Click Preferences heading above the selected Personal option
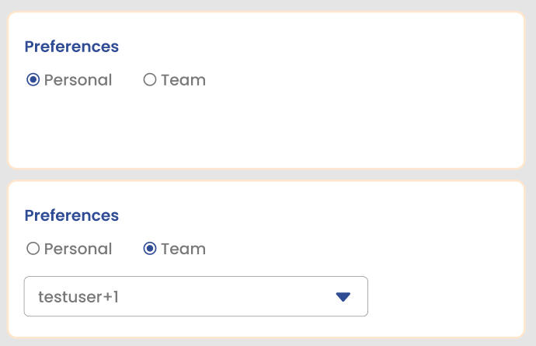Image resolution: width=536 pixels, height=346 pixels. (71, 47)
